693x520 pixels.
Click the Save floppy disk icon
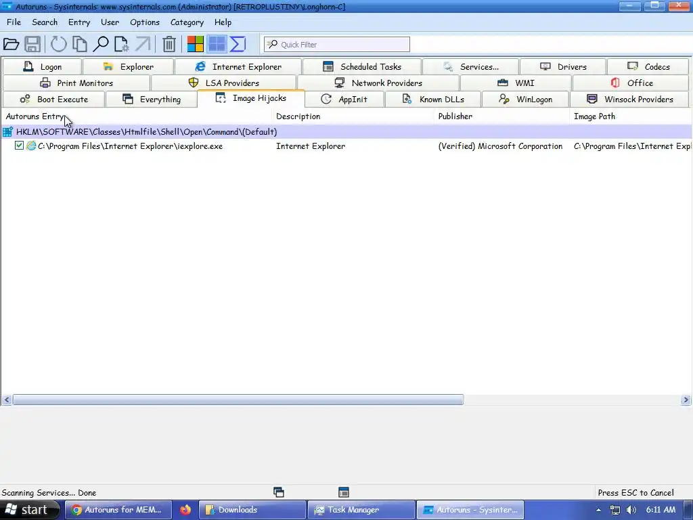point(32,44)
